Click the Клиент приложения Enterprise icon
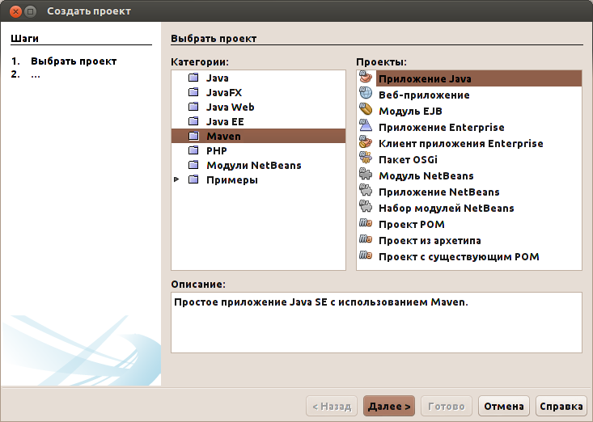 pos(366,142)
